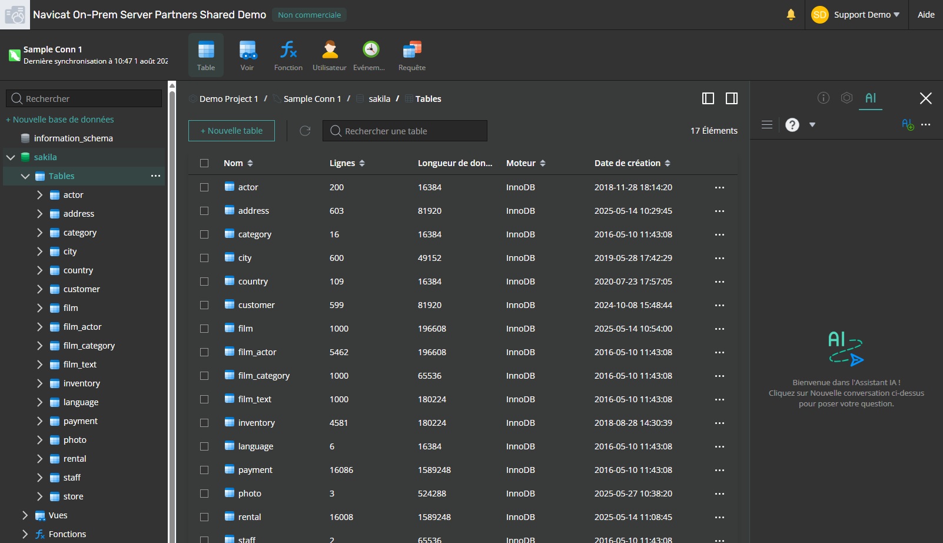
Task: Click the Sample Conn 1 connection icon
Action: (x=15, y=55)
